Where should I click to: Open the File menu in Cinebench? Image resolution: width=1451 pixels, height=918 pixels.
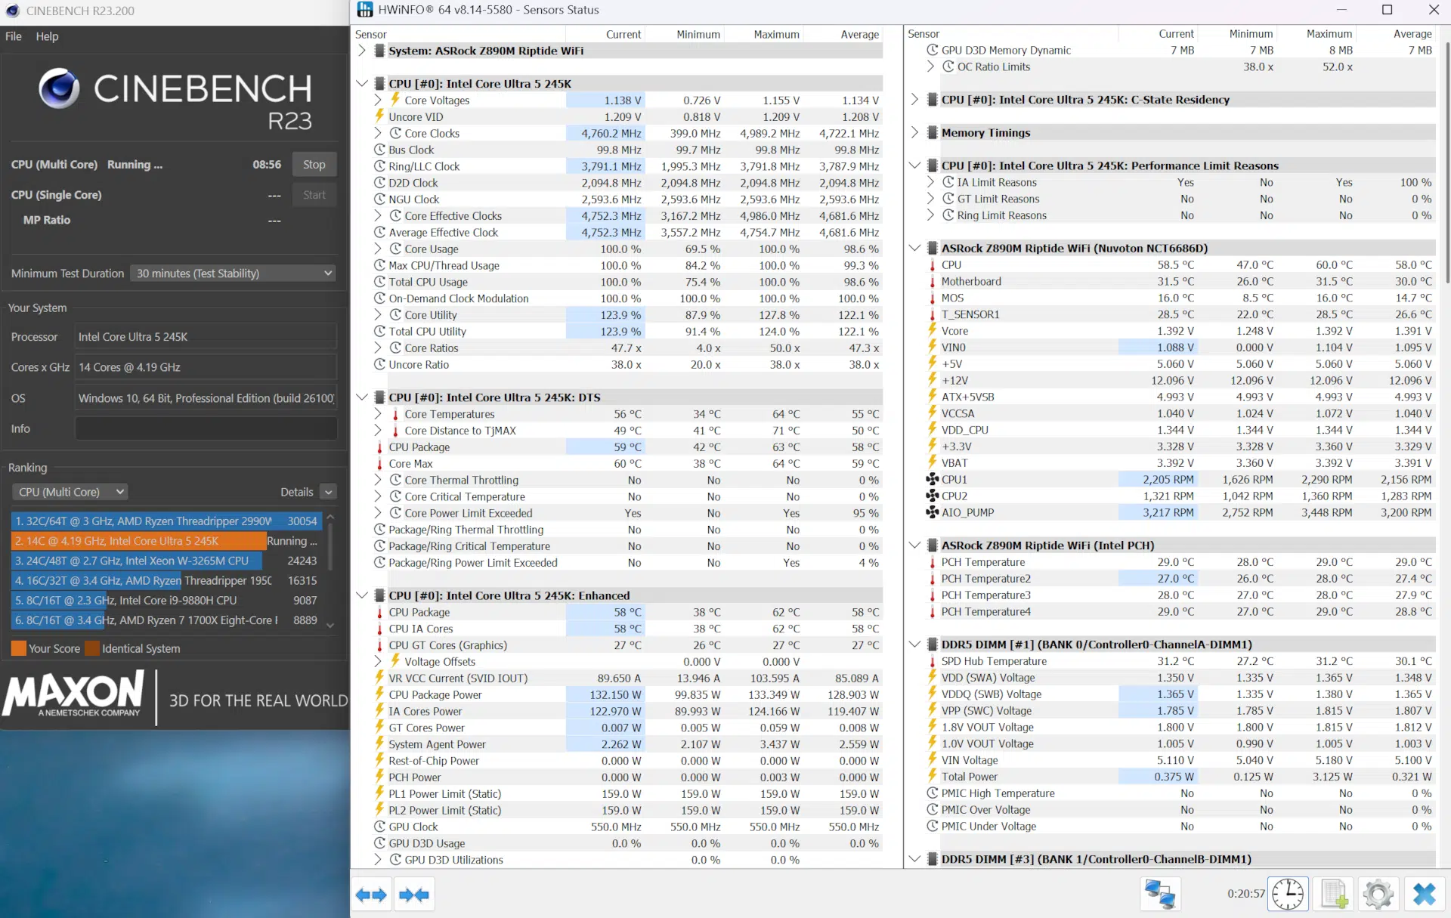tap(14, 36)
